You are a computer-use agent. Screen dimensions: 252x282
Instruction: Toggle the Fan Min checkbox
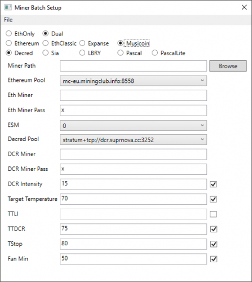tap(214, 259)
